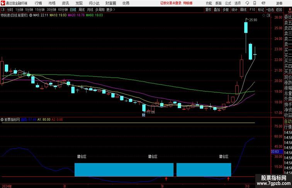This screenshot has height=188, width=292.
Task: Switch to 15分钟 period
Action: 40,10
